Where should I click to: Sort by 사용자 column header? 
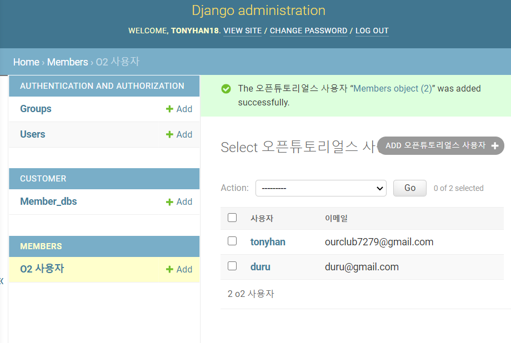coord(262,218)
